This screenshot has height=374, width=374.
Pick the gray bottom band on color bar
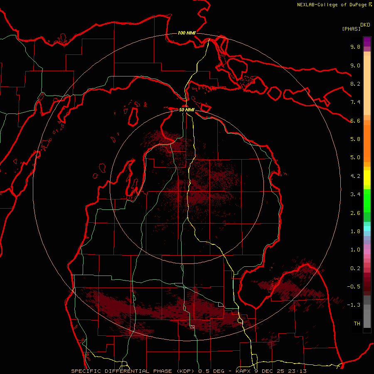pos(367,318)
